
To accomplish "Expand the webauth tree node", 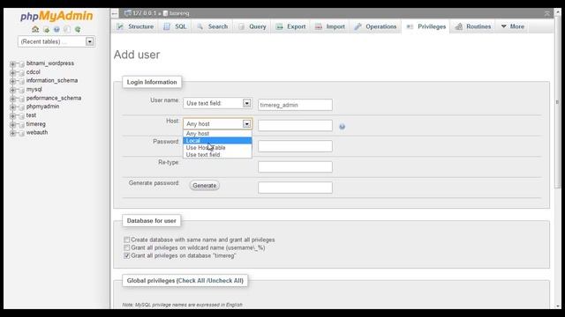I will click(12, 133).
